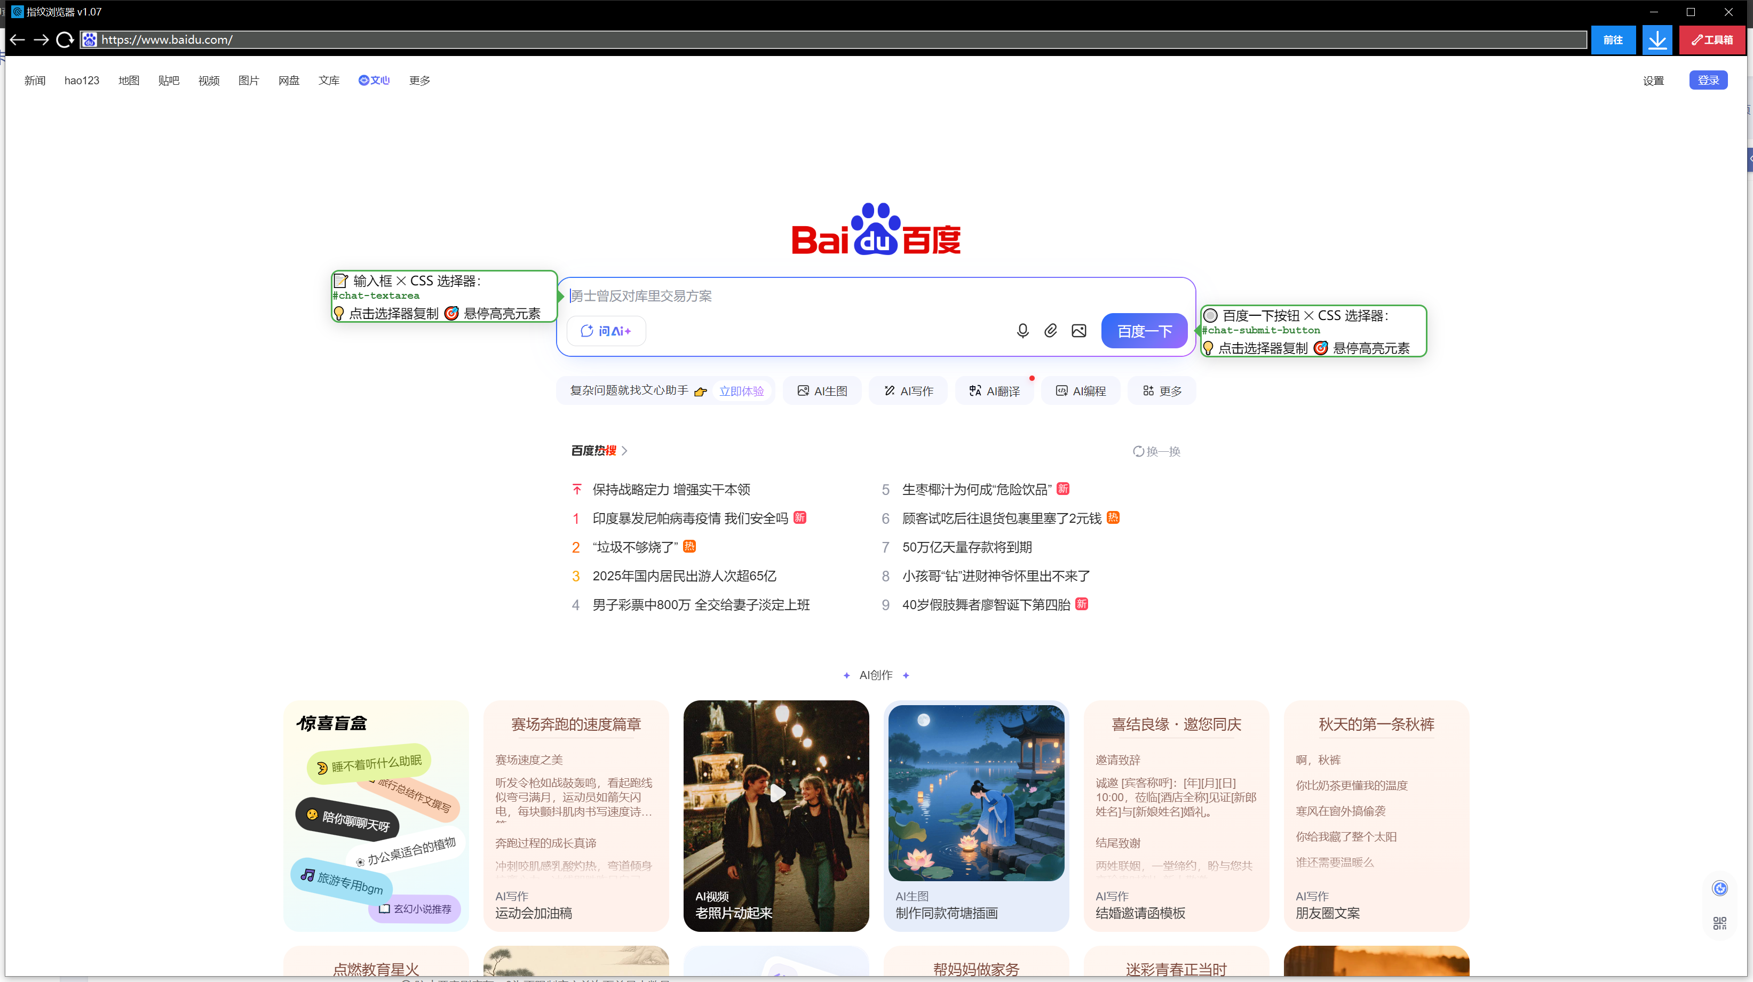Expand 百度热搜 with its chevron arrow

(x=625, y=450)
